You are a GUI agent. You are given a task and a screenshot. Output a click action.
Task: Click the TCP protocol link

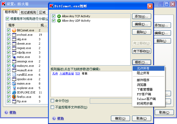coord(78,74)
